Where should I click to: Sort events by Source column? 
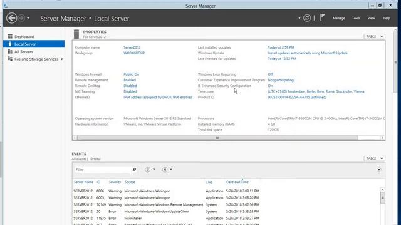130,182
